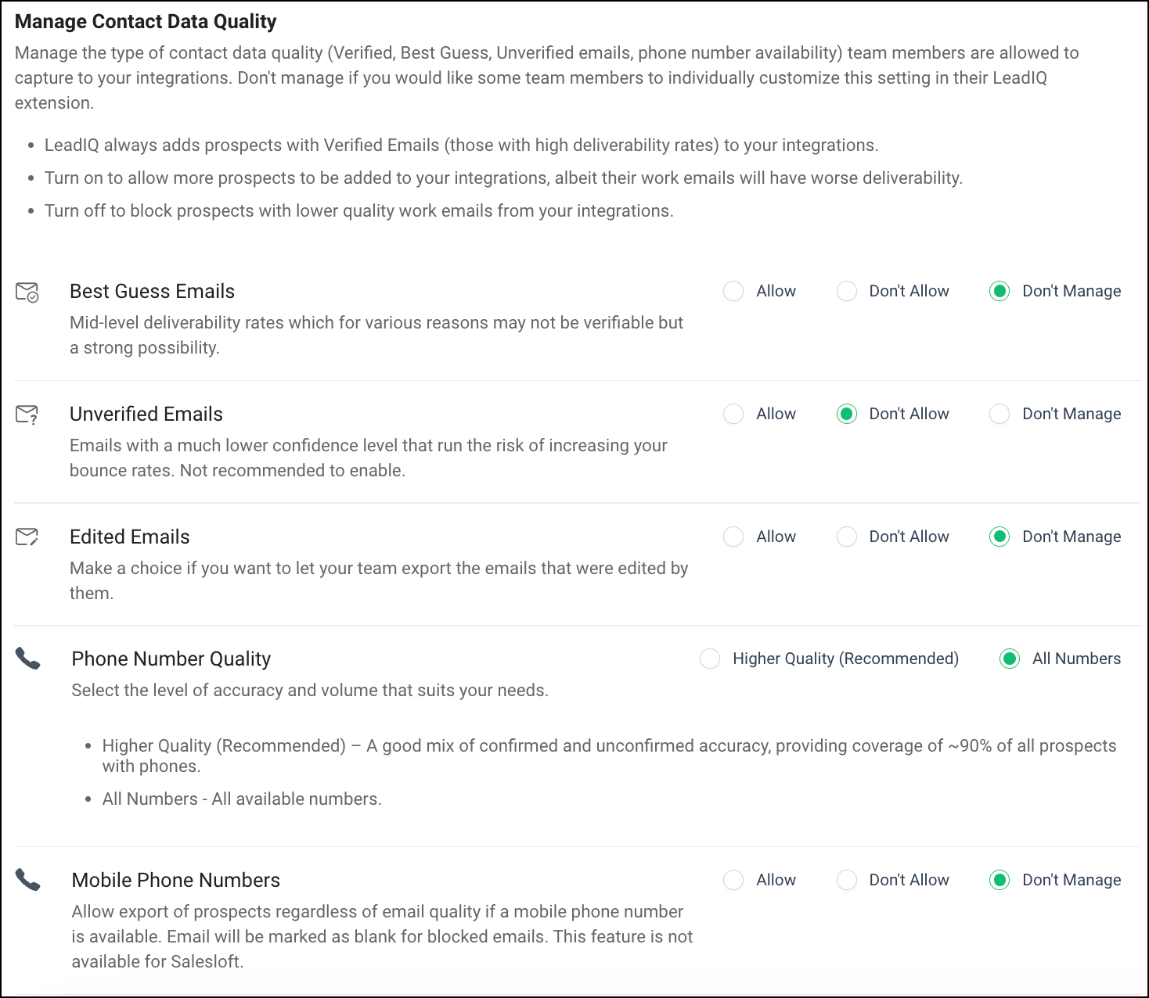Choose Don't Allow for Best Guess Emails
The height and width of the screenshot is (998, 1149).
847,292
